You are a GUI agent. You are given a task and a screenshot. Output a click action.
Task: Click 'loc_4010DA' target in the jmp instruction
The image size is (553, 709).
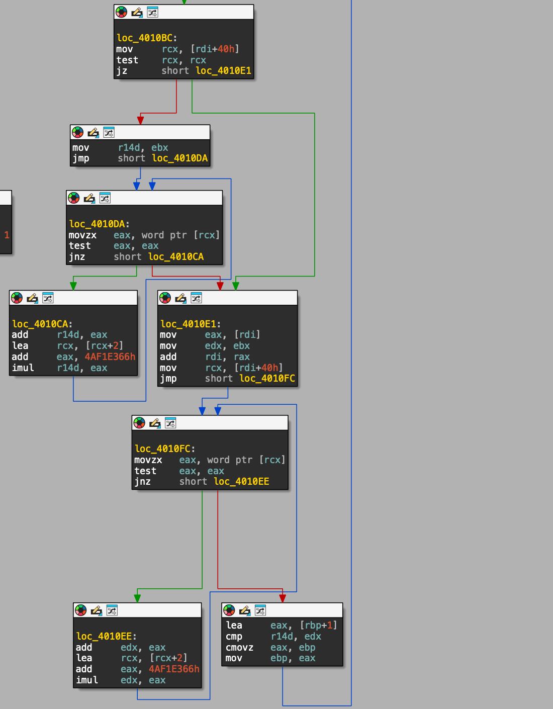click(x=180, y=158)
